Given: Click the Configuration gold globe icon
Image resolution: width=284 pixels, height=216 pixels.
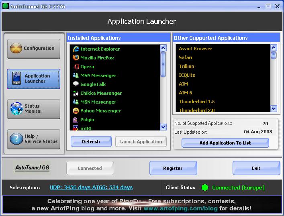Looking at the screenshot, I should tap(16, 48).
